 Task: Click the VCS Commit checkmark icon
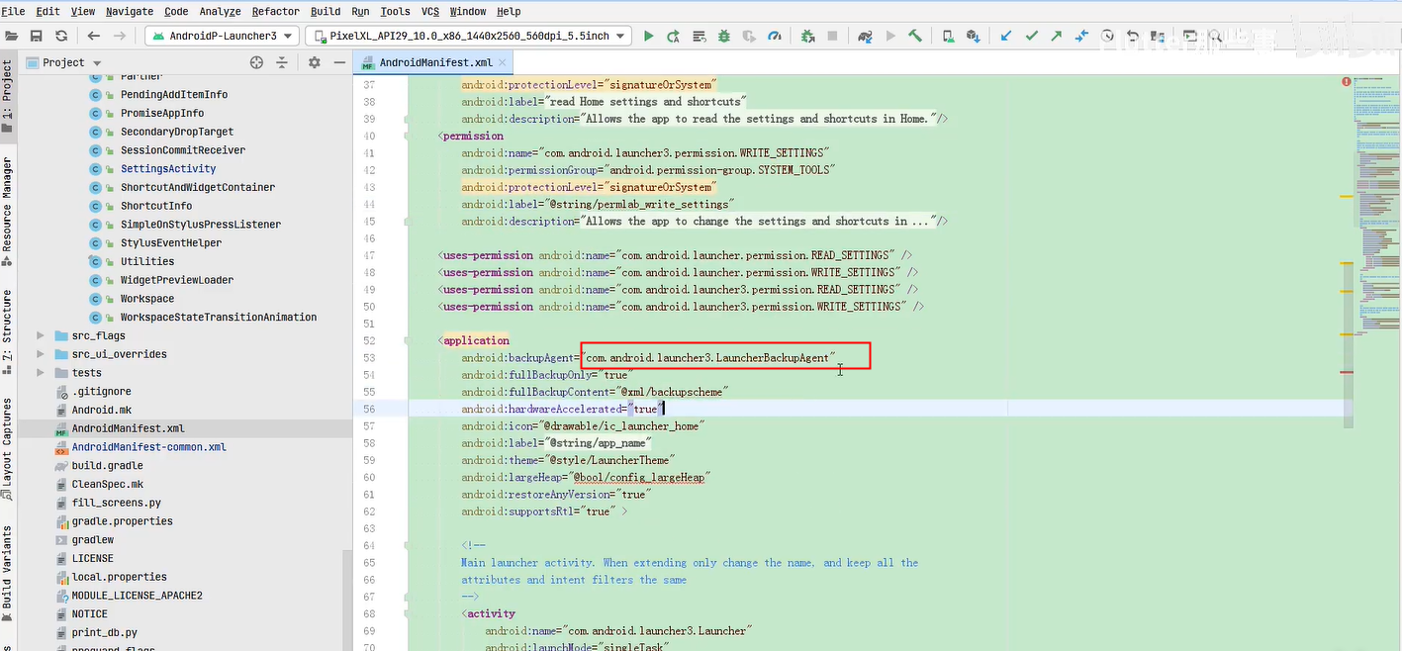pos(1032,36)
